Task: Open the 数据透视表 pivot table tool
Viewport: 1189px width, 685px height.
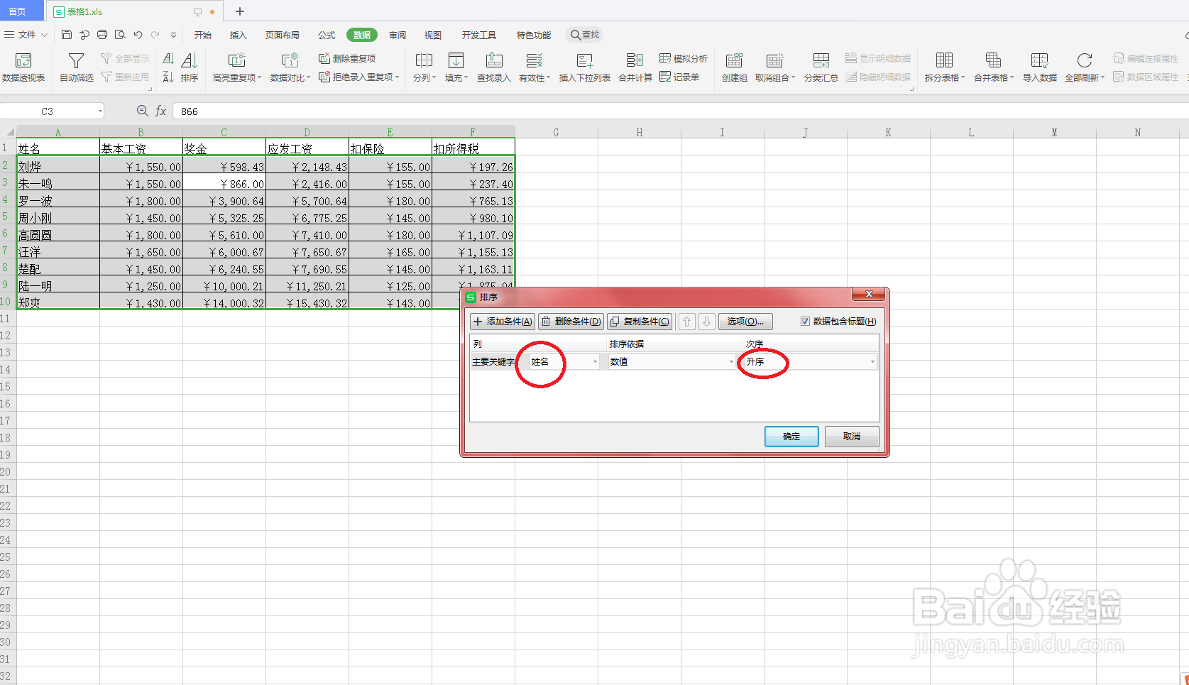Action: (x=23, y=67)
